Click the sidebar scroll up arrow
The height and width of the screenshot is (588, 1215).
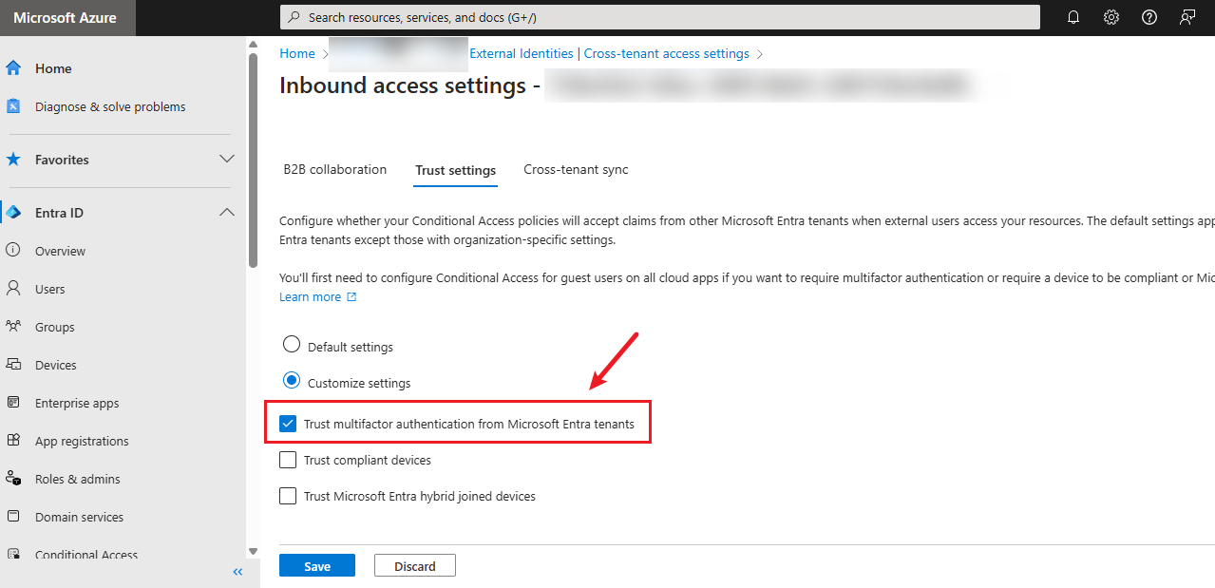[x=253, y=43]
